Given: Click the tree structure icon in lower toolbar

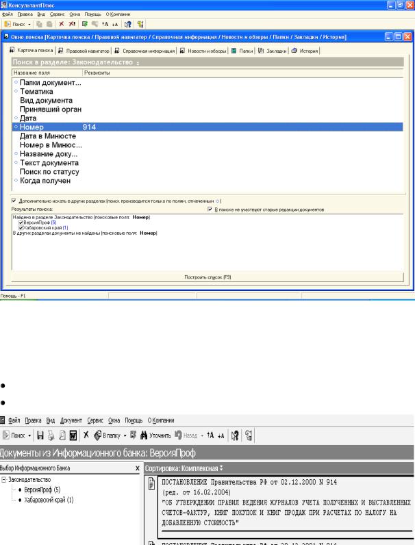Looking at the screenshot, I should coord(248,435).
